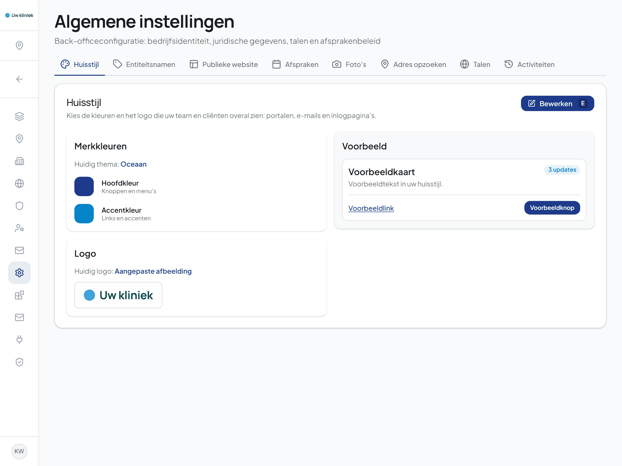Image resolution: width=622 pixels, height=466 pixels.
Task: Click the active settings gear icon in sidebar
Action: click(19, 273)
